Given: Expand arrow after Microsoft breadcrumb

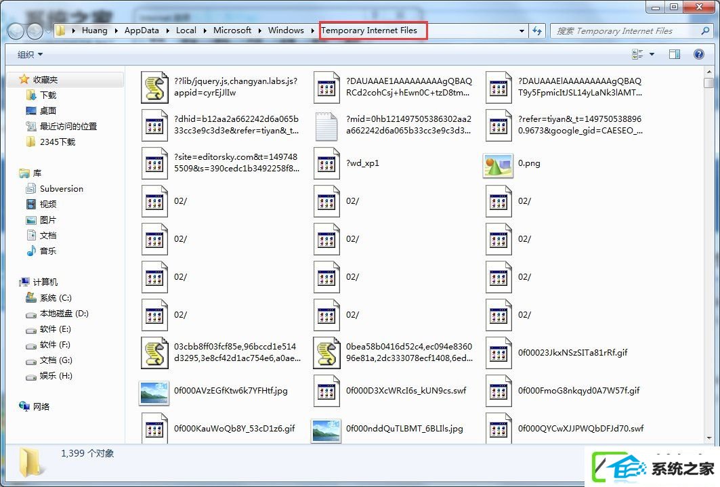Looking at the screenshot, I should (x=259, y=30).
